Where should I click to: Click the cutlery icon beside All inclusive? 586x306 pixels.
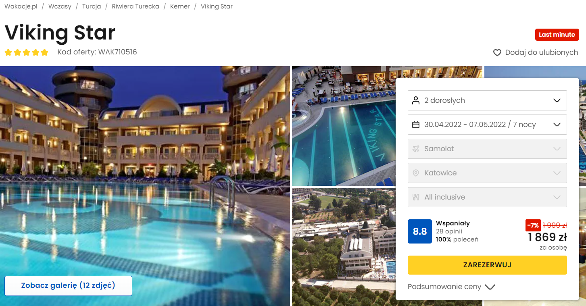[416, 197]
